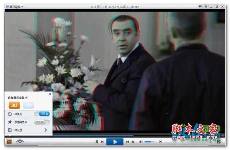Click the power icon beside 3D switch
This screenshot has height=150, width=230.
pos(10,114)
